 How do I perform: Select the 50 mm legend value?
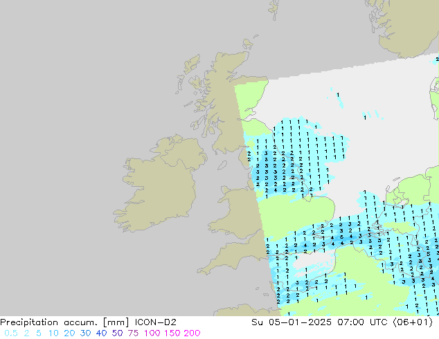pyautogui.click(x=117, y=333)
